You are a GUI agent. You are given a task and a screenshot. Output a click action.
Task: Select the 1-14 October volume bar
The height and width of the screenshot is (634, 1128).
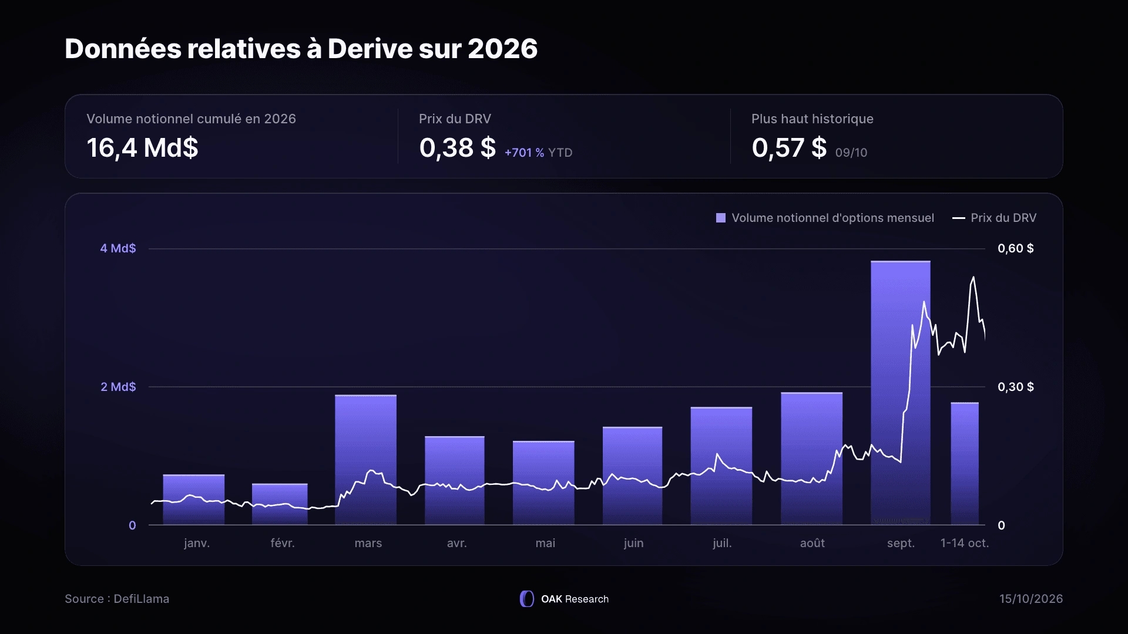coord(965,464)
